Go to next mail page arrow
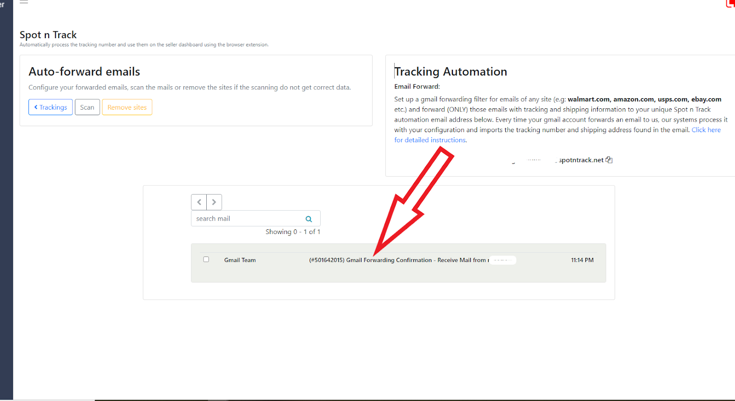Viewport: 735px width, 401px height. pyautogui.click(x=214, y=202)
